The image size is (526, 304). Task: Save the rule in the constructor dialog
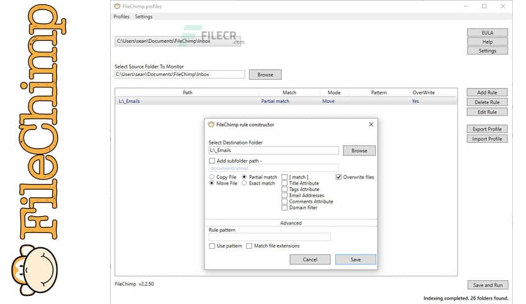click(355, 259)
